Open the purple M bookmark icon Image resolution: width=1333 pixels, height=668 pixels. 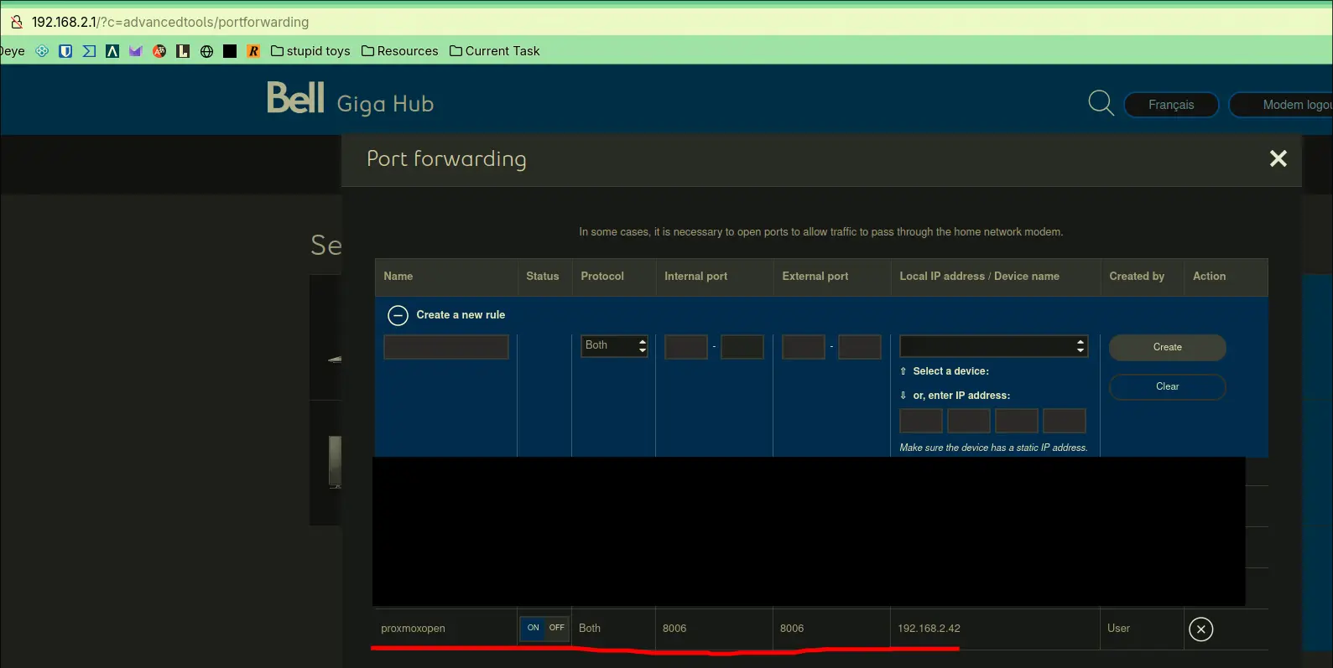click(x=136, y=51)
